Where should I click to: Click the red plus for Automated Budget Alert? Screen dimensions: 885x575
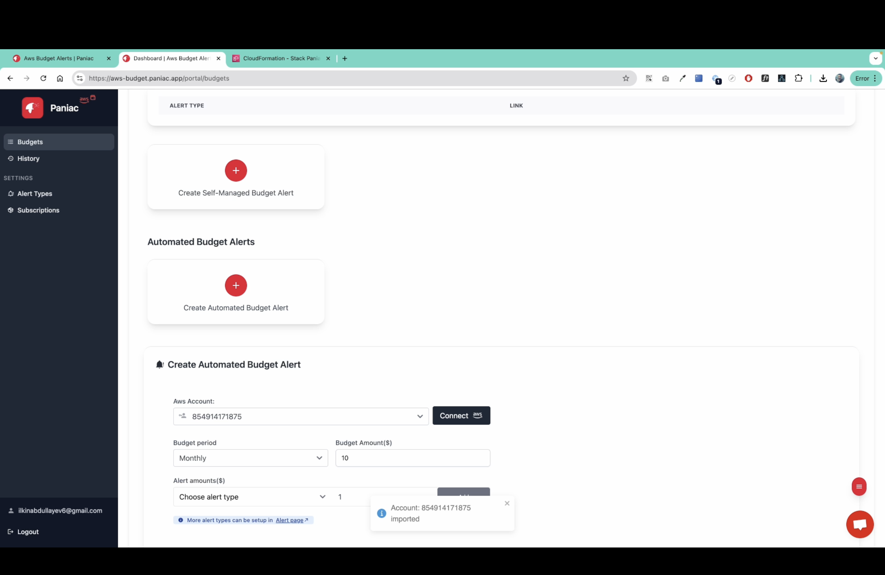pos(236,285)
